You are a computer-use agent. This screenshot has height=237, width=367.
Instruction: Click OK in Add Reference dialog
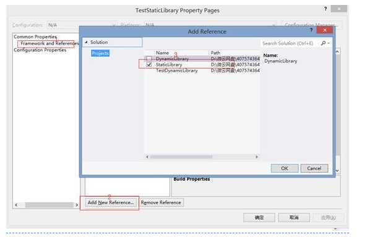tap(285, 168)
